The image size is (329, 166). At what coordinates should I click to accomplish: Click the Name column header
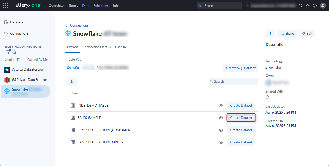pos(74,93)
